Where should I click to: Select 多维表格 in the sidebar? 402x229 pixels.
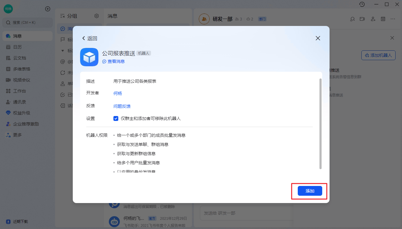[x=21, y=69]
